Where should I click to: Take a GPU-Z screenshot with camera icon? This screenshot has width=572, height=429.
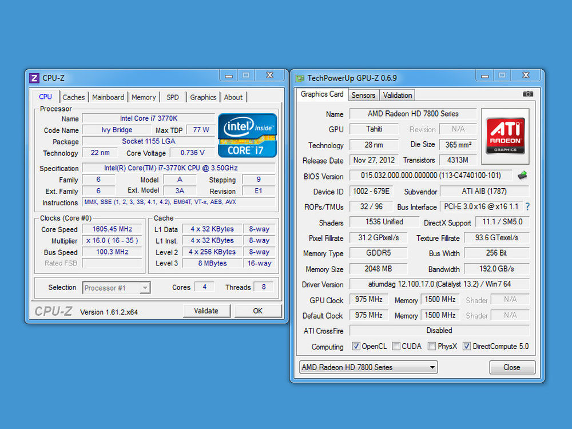click(528, 94)
